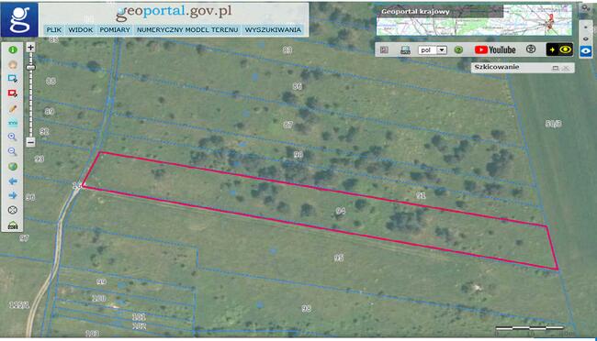
Task: Open the POMIARY menu
Action: click(115, 29)
